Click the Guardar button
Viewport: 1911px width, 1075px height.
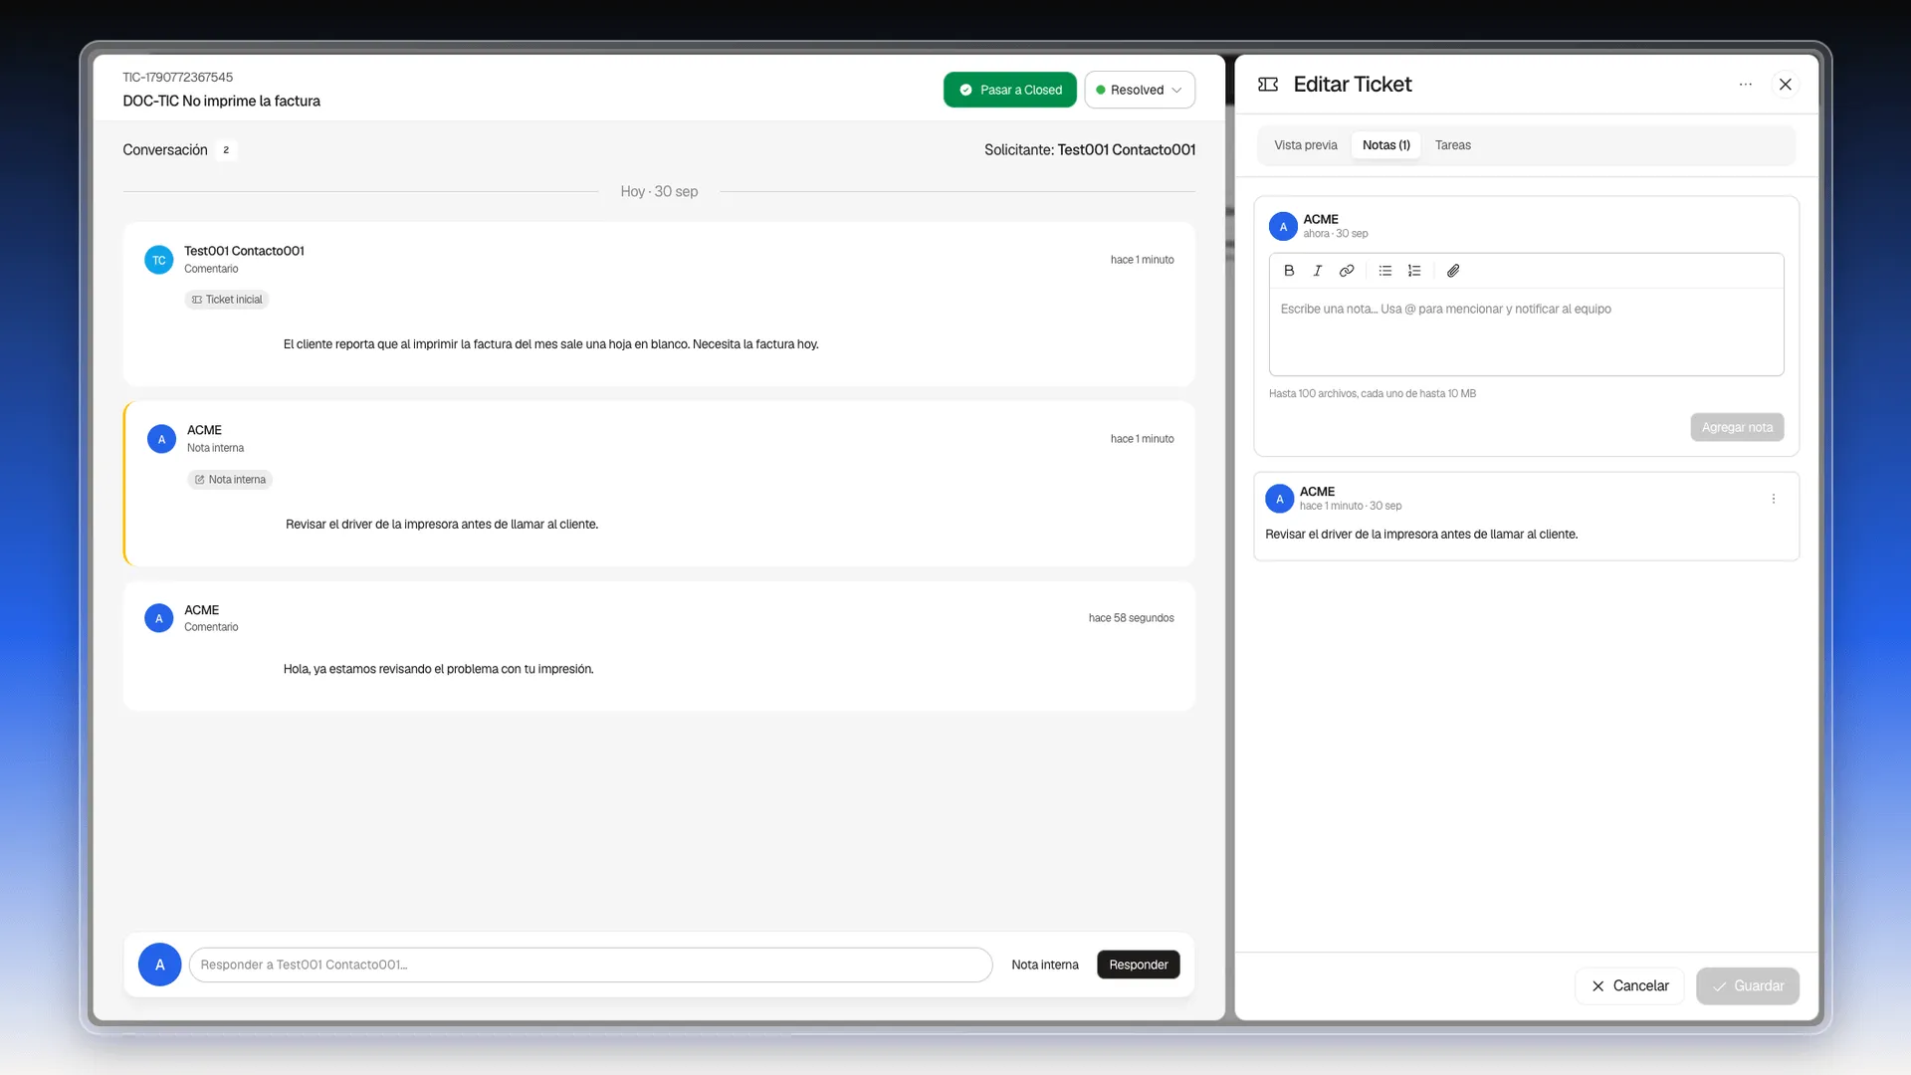pos(1748,985)
